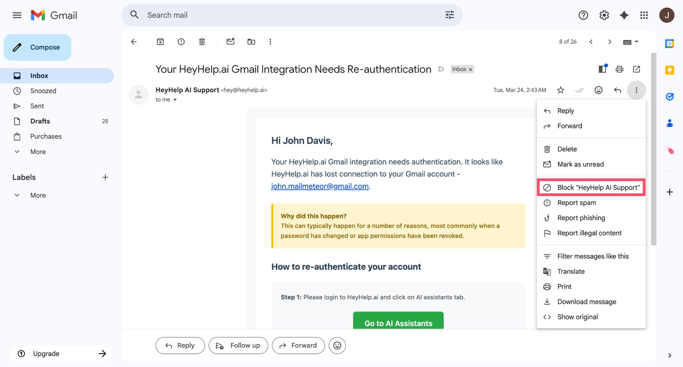Click bottom Forward button
Viewport: 683px width, 367px height.
tap(298, 346)
